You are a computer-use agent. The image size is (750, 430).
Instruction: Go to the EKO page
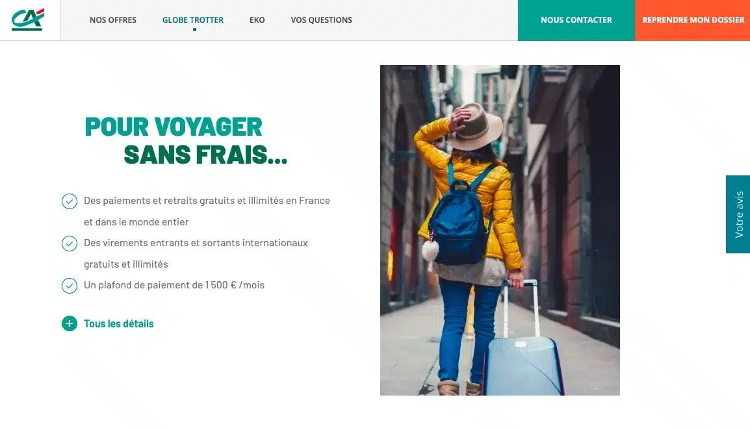[257, 19]
